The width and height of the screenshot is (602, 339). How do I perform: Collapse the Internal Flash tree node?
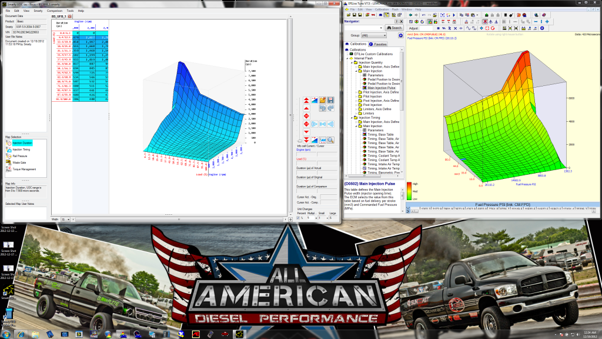(x=347, y=58)
